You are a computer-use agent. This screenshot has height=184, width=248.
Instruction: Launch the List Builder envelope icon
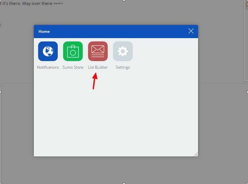tap(98, 51)
